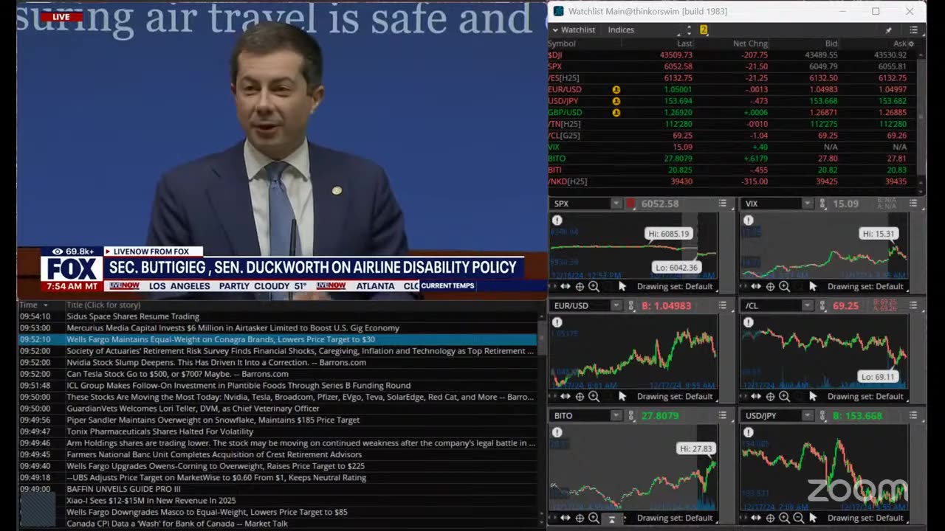Open the EUR/USD chart hamburger menu

tap(723, 305)
